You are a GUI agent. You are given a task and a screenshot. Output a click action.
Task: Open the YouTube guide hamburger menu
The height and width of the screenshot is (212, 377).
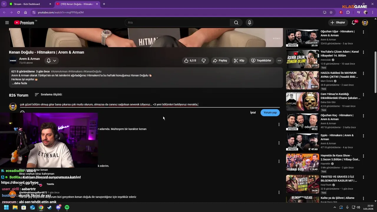[7, 23]
